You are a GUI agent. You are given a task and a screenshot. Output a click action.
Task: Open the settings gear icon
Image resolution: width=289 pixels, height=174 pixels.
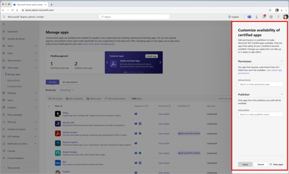click(x=271, y=17)
